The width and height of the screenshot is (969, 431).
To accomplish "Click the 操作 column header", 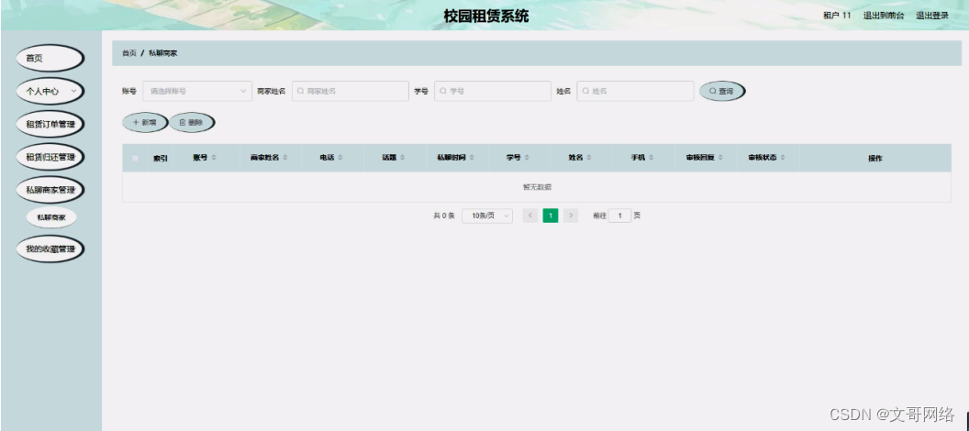I will point(875,158).
